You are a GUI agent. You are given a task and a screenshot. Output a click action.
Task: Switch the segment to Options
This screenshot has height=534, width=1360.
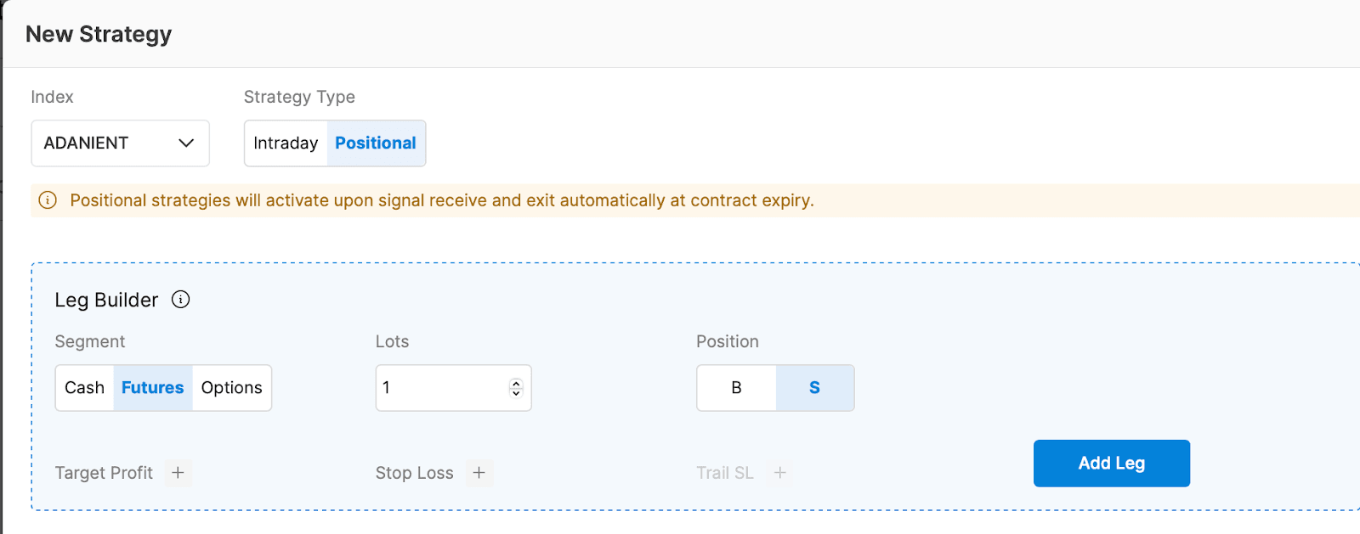(231, 388)
